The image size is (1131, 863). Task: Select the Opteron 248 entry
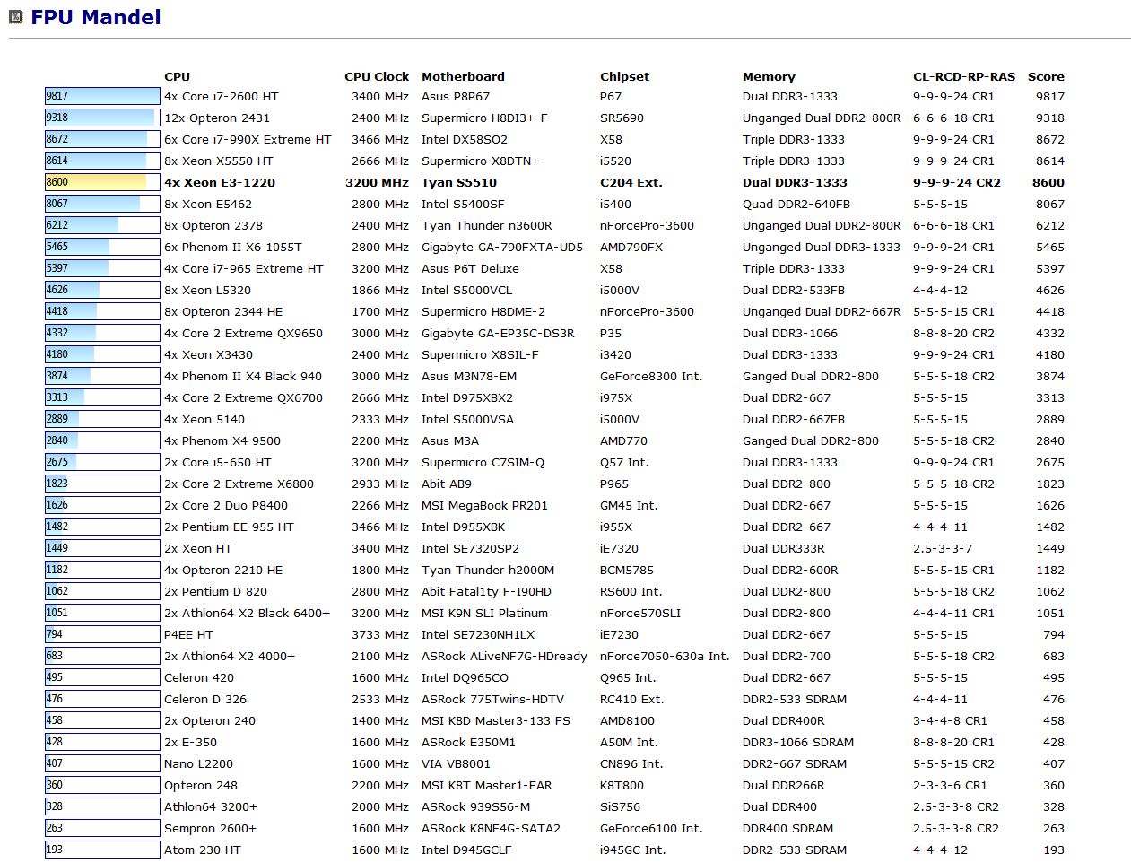coord(200,786)
